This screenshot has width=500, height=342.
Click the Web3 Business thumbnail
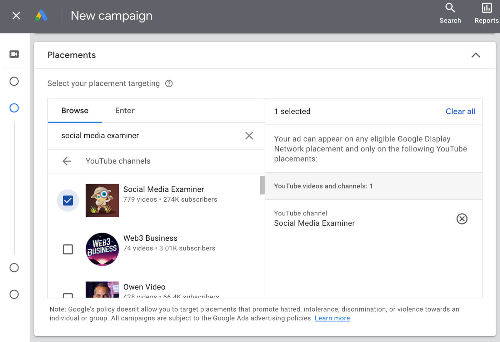click(102, 249)
